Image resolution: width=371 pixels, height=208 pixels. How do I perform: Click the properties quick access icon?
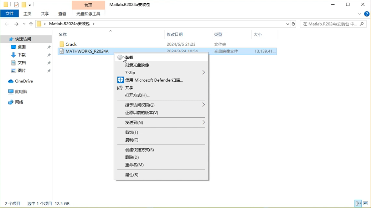click(17, 5)
